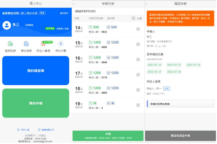Click the 審核通過 status badge

(x=50, y=28)
